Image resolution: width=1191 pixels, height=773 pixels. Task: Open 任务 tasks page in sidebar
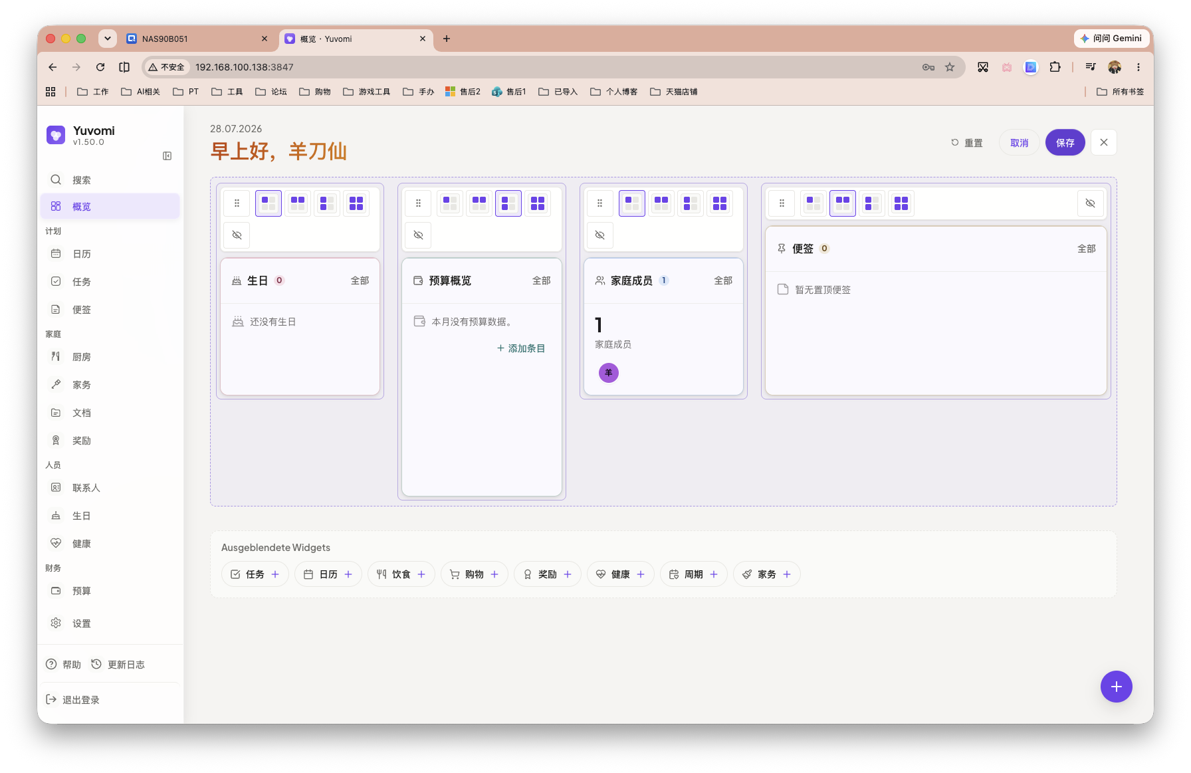[x=110, y=282]
